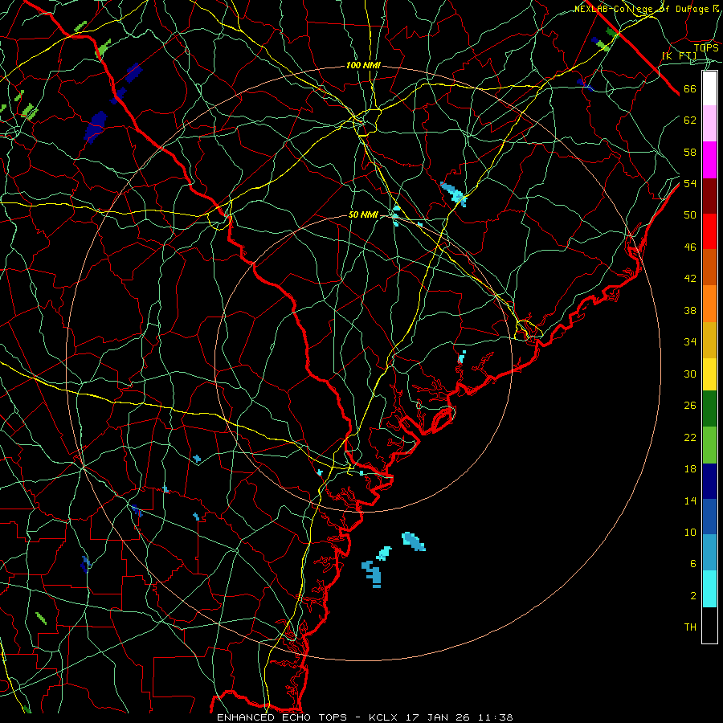Select the '22' legend value

(x=690, y=438)
